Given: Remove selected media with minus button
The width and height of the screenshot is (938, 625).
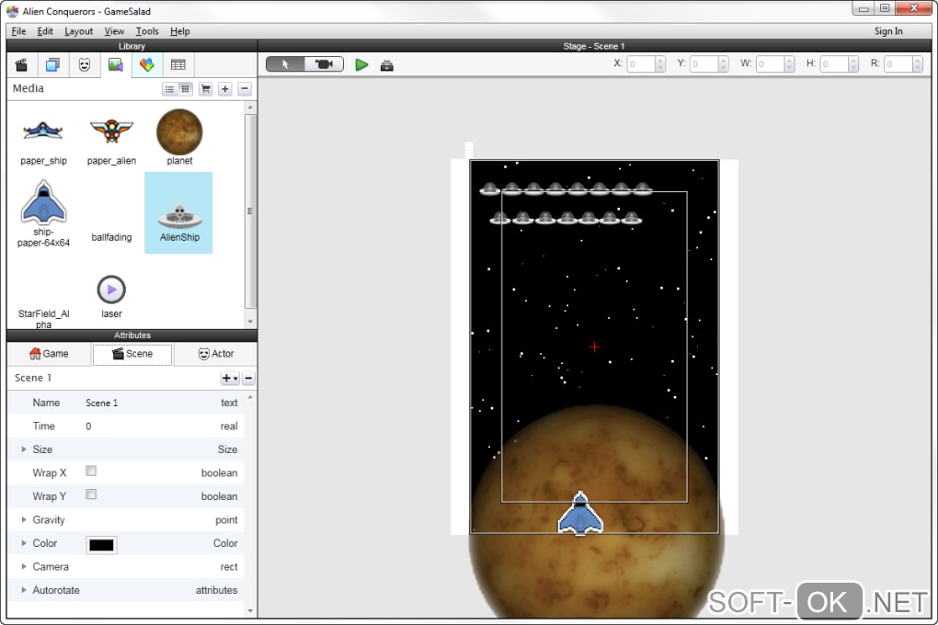Looking at the screenshot, I should click(x=244, y=89).
